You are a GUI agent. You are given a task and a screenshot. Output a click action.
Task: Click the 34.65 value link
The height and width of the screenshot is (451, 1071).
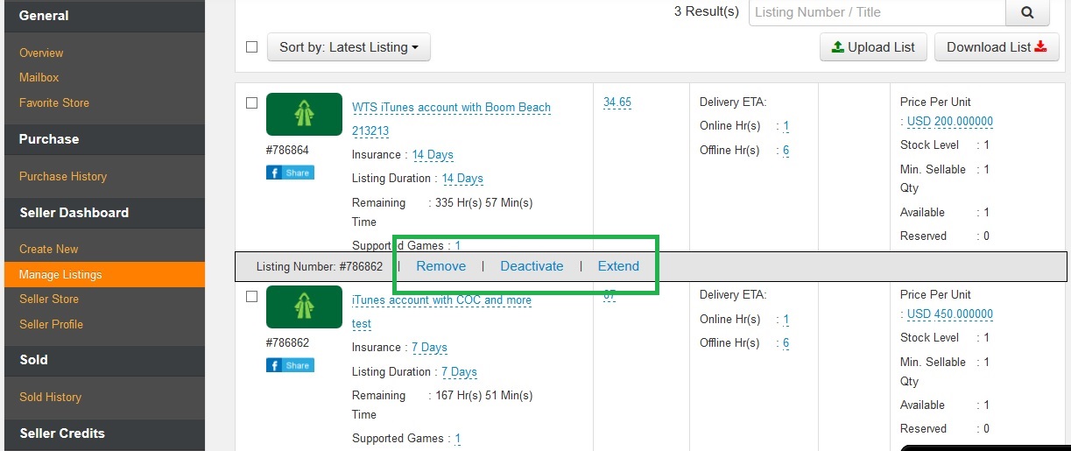click(x=617, y=102)
